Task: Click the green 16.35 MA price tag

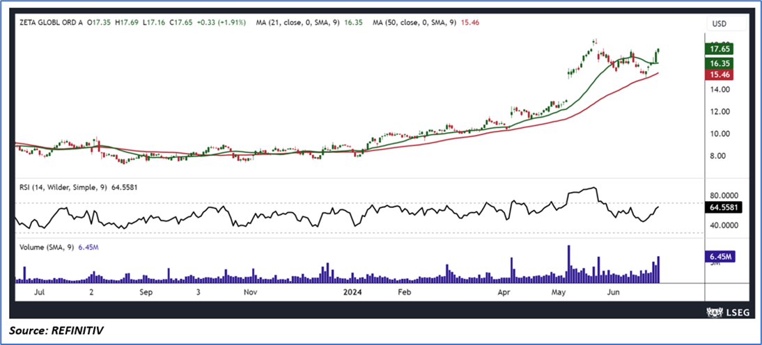Action: [x=719, y=63]
